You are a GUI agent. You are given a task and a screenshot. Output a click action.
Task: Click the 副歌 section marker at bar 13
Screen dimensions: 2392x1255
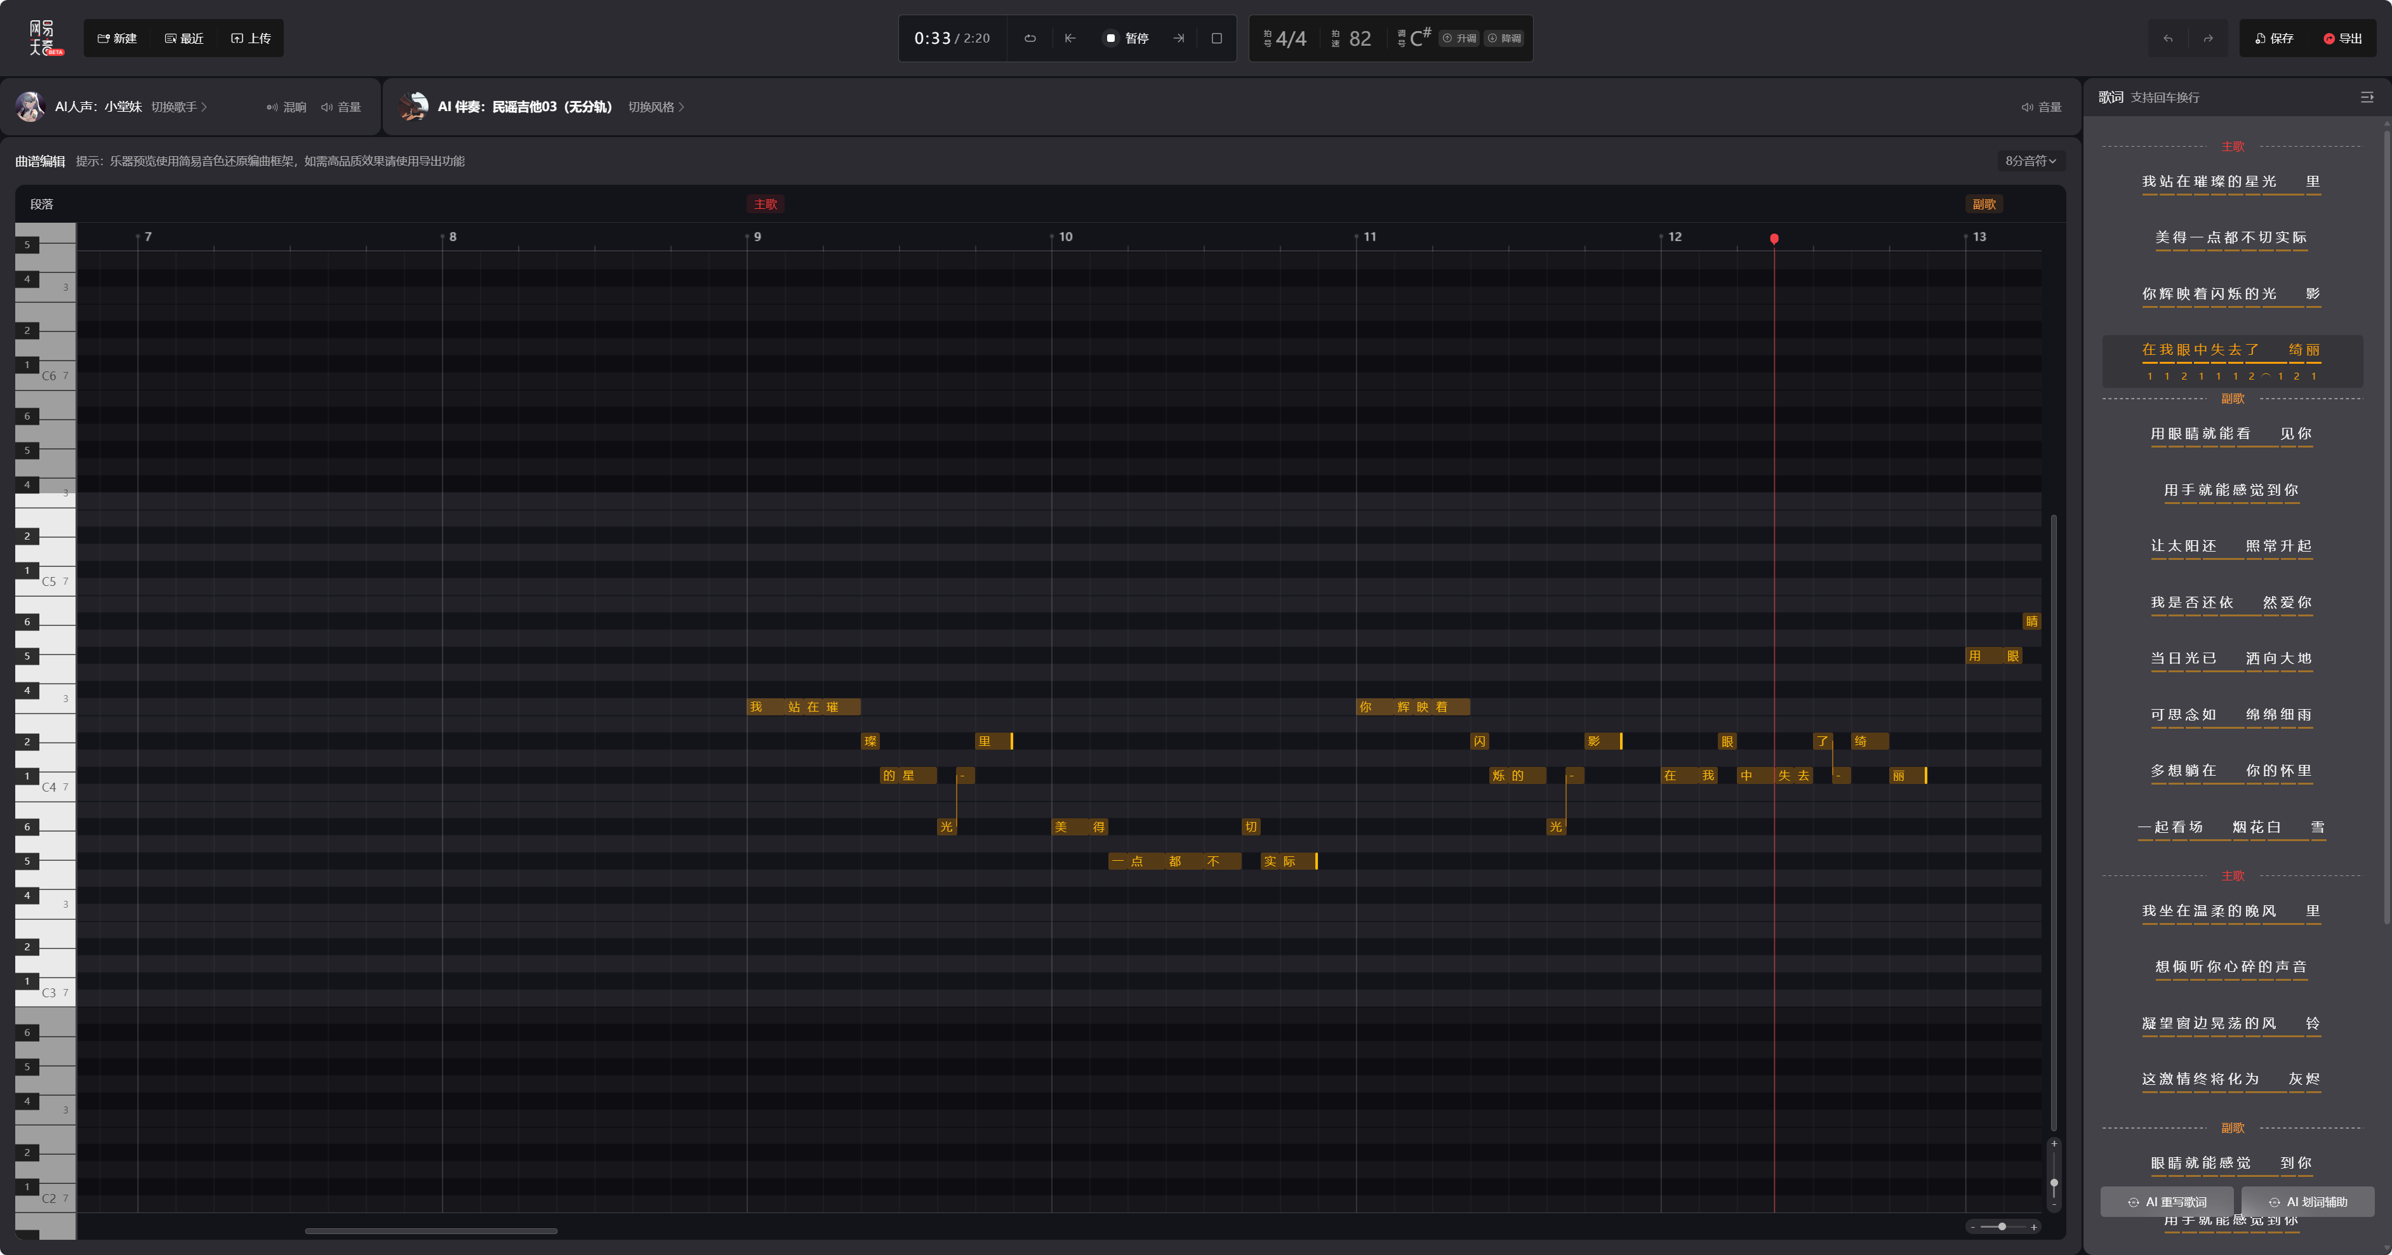[1984, 204]
